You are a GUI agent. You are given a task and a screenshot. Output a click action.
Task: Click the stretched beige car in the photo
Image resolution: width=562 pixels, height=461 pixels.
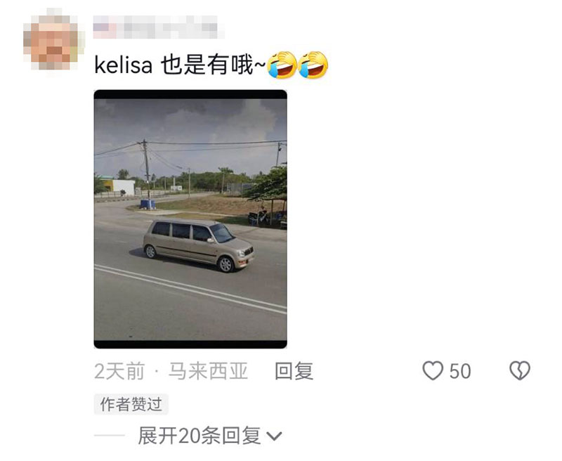(x=199, y=245)
